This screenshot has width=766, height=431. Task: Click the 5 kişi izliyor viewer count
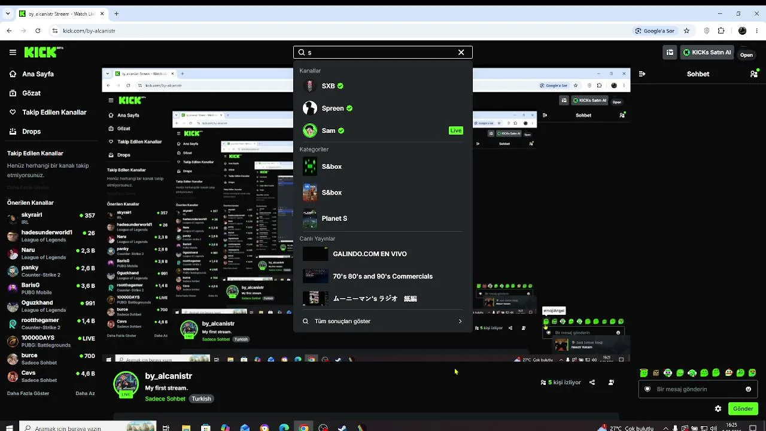point(561,382)
